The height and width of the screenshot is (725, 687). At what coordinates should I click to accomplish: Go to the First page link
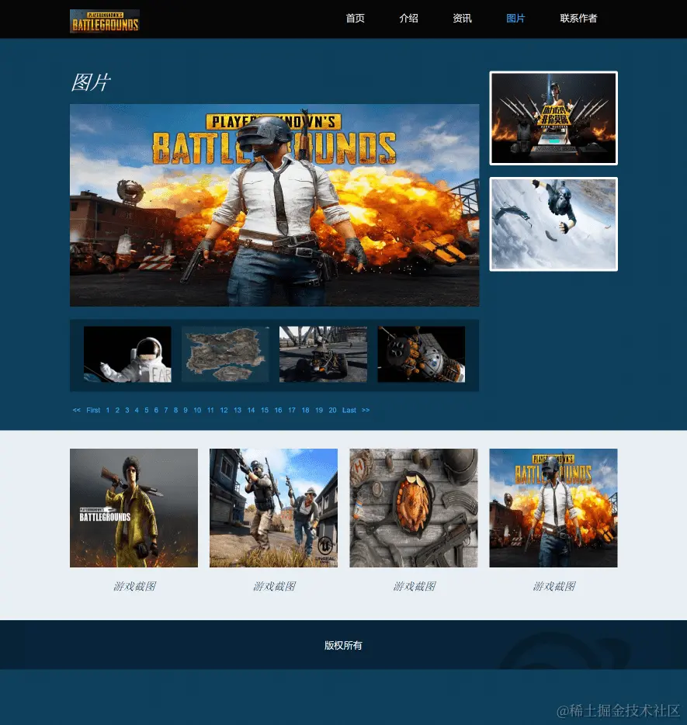click(x=93, y=410)
